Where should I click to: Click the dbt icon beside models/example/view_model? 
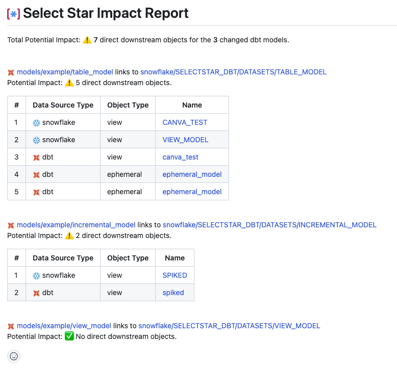pyautogui.click(x=11, y=326)
